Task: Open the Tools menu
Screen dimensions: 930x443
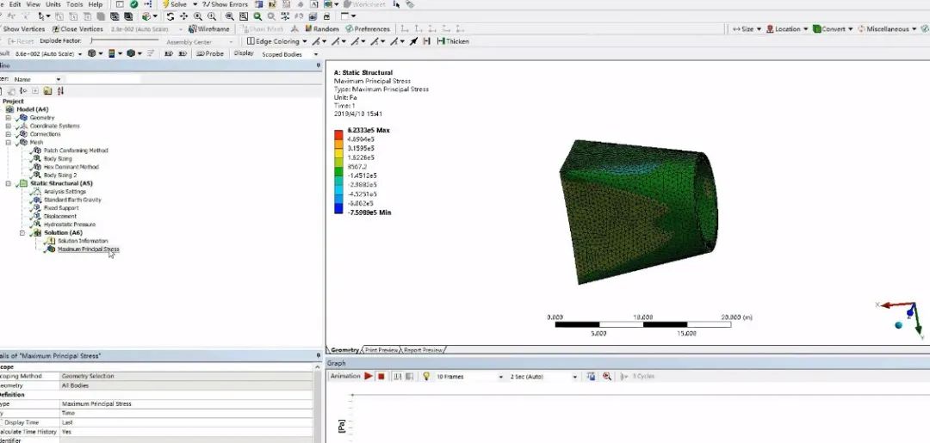Action: click(x=75, y=4)
